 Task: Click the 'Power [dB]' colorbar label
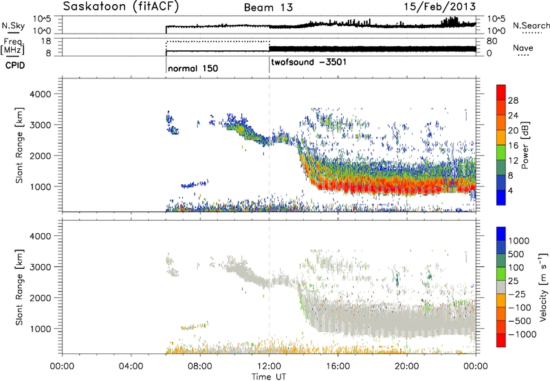(525, 145)
